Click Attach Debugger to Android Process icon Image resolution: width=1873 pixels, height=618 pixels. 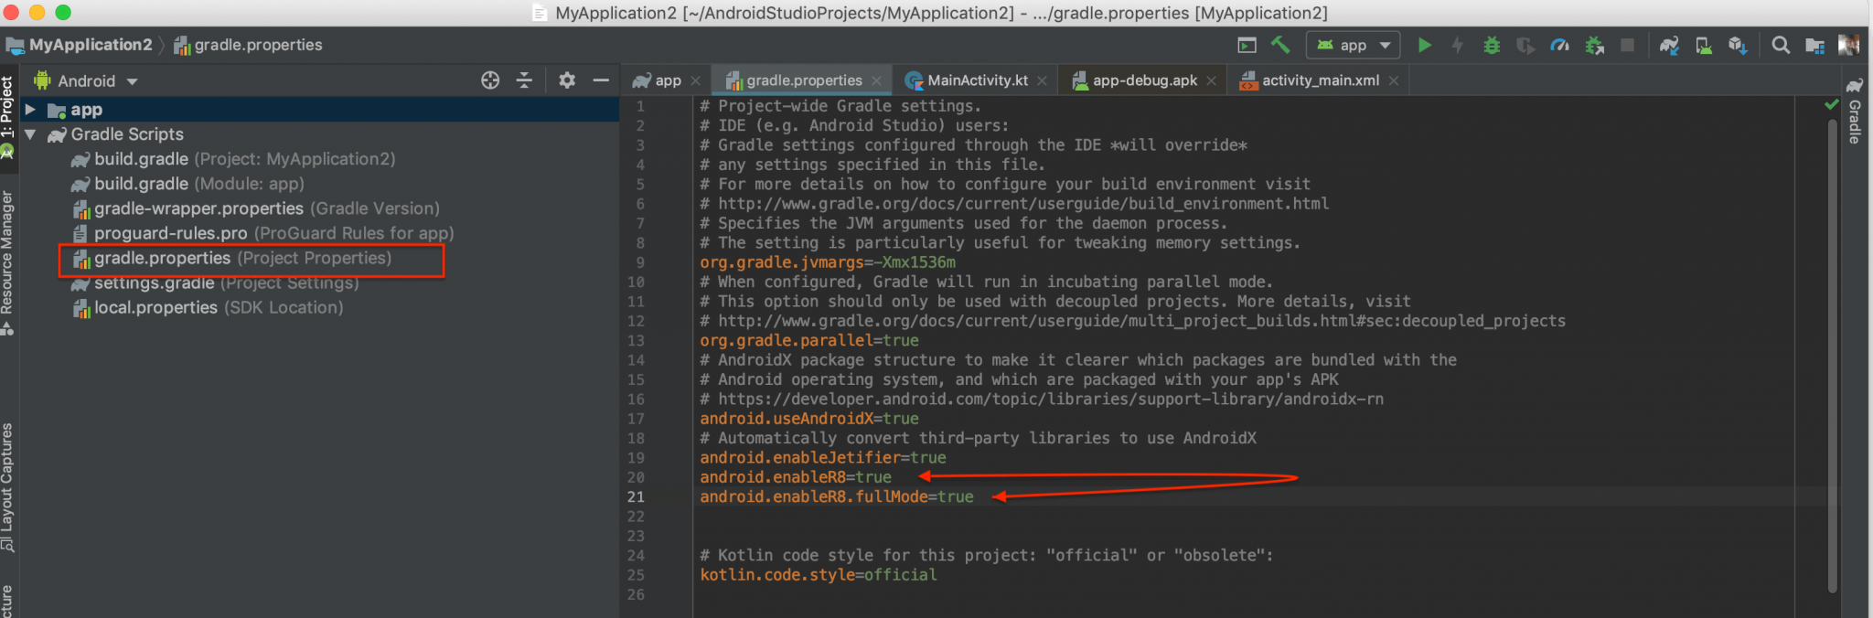coord(1594,45)
